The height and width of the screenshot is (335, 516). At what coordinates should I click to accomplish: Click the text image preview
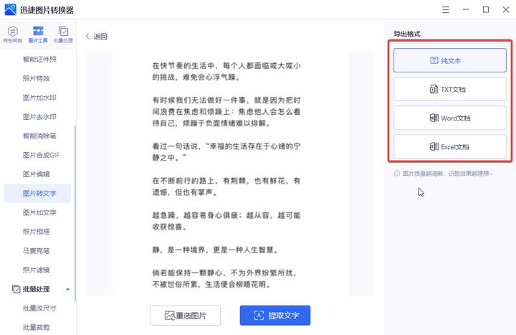229,172
